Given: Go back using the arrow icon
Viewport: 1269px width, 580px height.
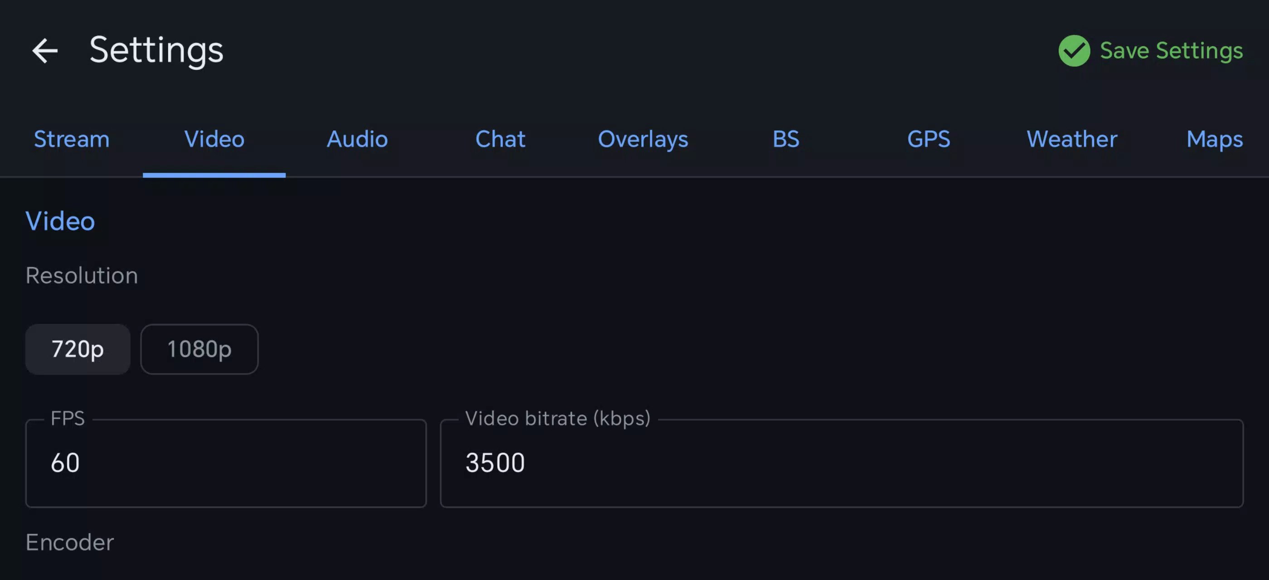Looking at the screenshot, I should click(x=45, y=51).
